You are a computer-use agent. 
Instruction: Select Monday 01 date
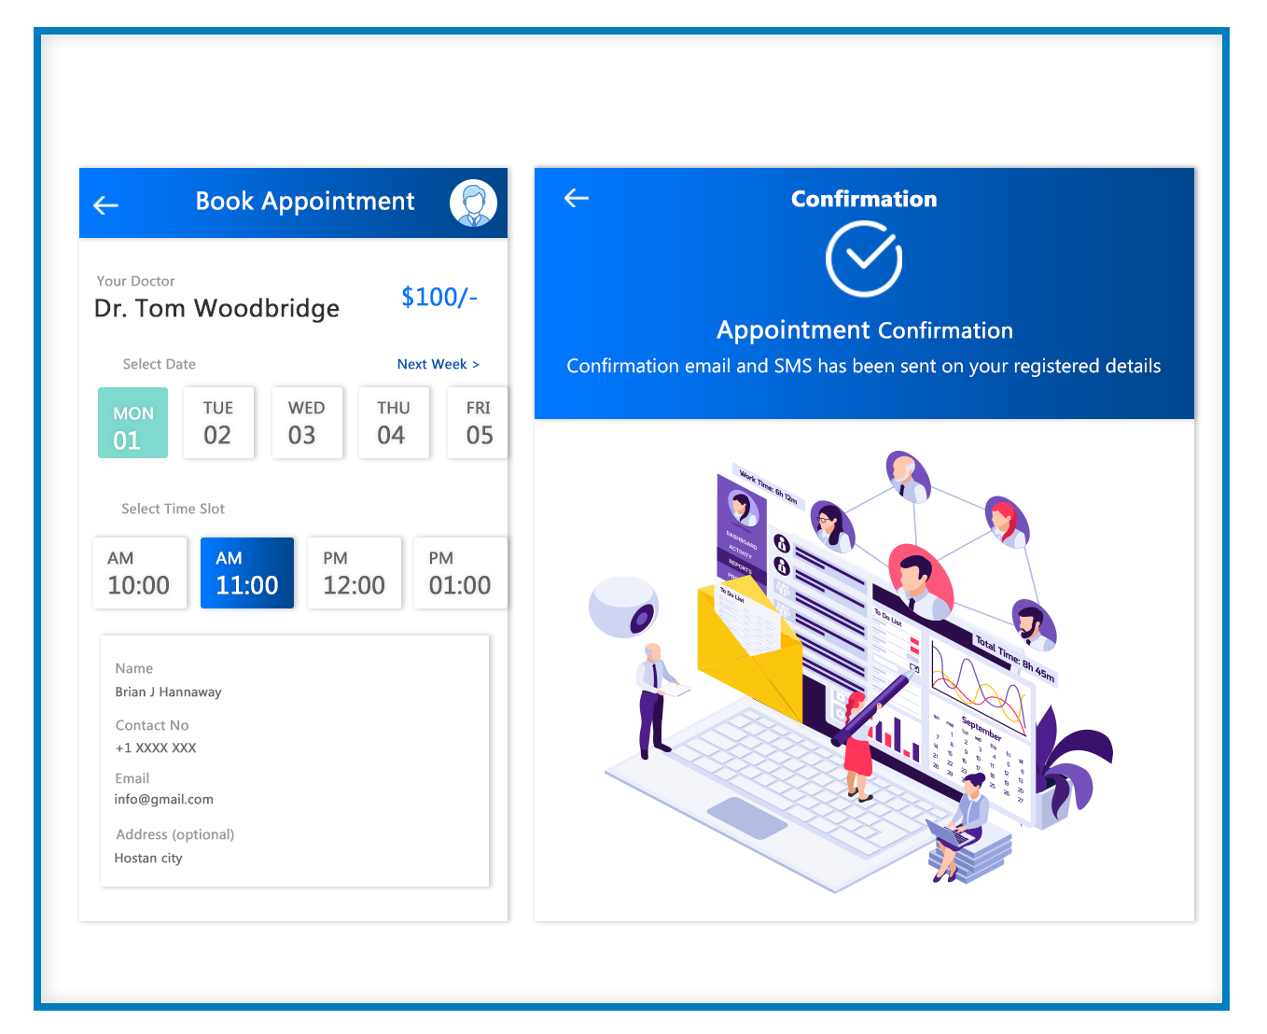132,423
